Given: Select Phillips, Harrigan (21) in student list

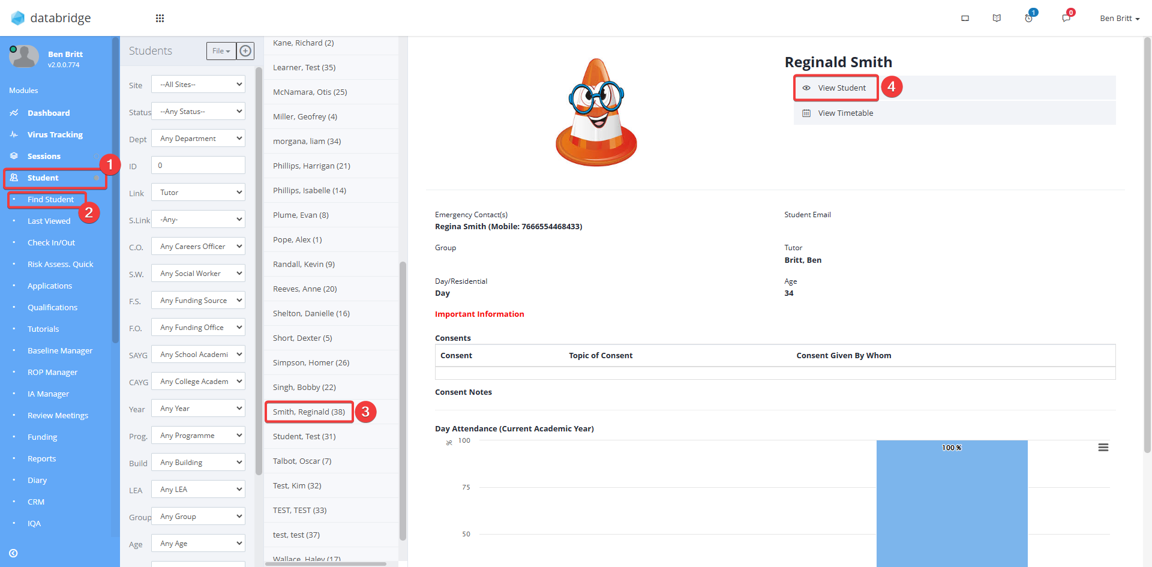Looking at the screenshot, I should (331, 166).
